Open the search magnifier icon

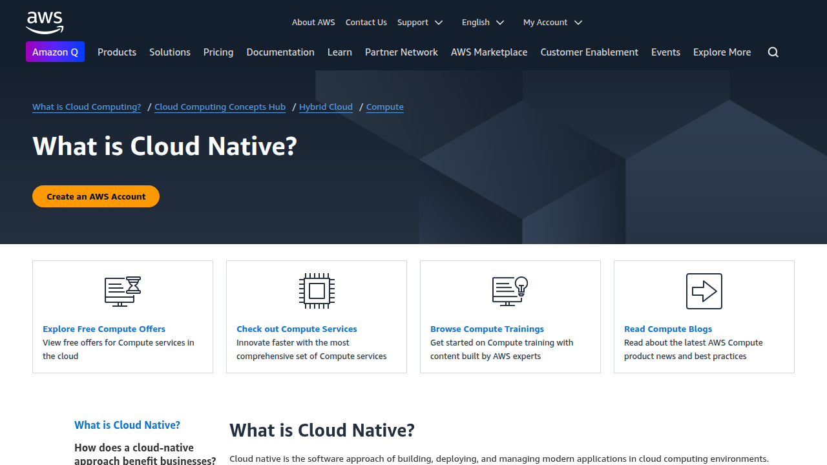(773, 52)
